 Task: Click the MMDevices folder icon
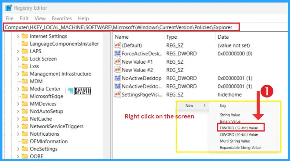tap(25, 104)
